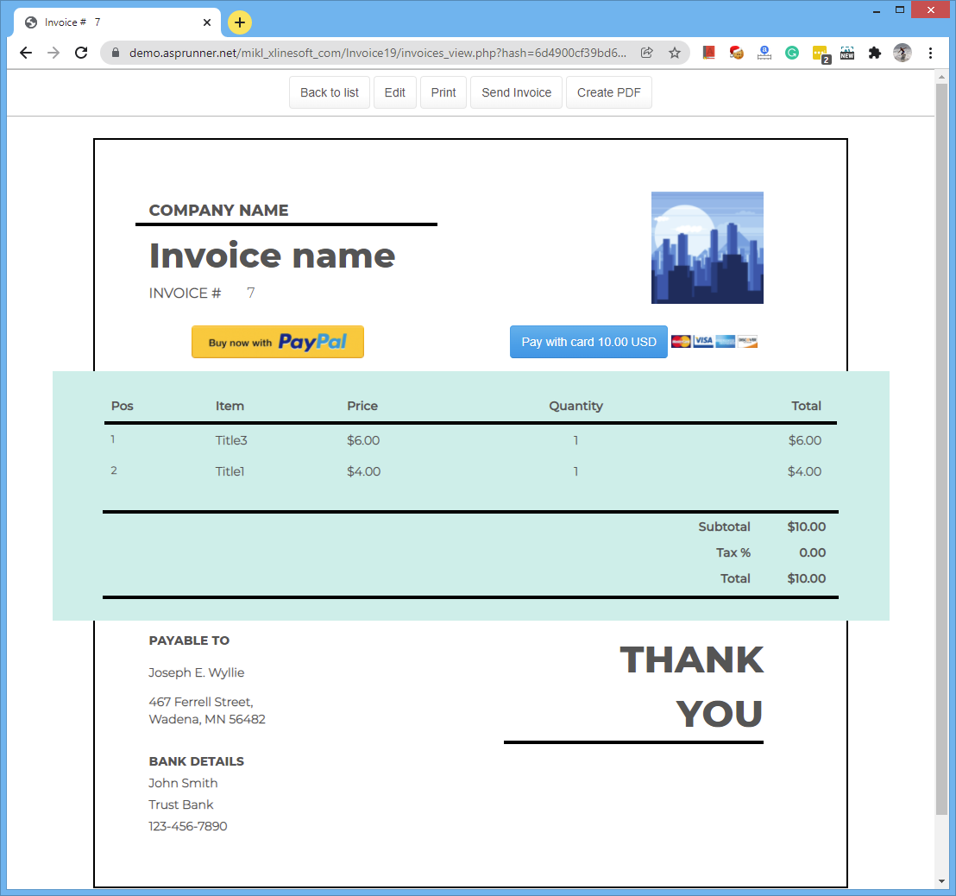This screenshot has height=896, width=956.
Task: Open the share page icon in address bar
Action: pyautogui.click(x=647, y=53)
